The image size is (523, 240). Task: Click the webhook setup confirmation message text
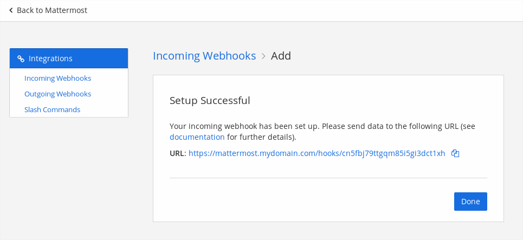click(322, 126)
